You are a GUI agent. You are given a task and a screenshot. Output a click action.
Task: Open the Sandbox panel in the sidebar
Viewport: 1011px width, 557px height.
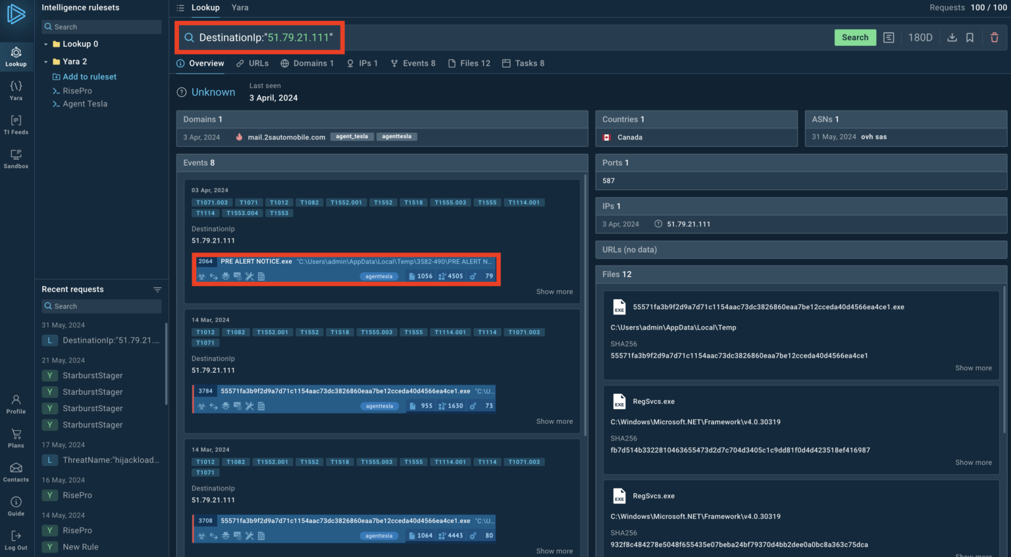16,158
